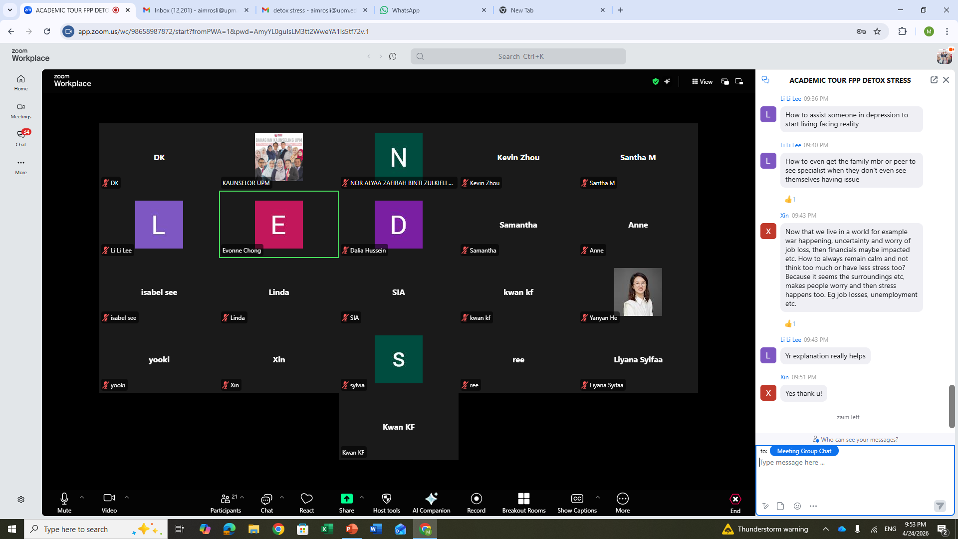Open More in meeting toolbar
This screenshot has height=539, width=958.
pyautogui.click(x=623, y=503)
